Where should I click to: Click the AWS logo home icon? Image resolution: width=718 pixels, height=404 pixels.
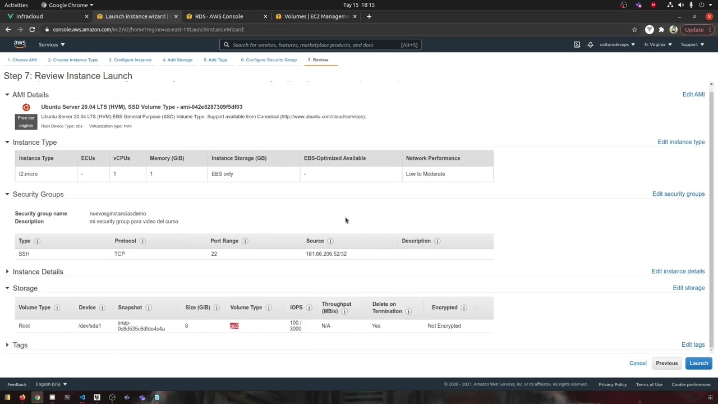(x=20, y=44)
